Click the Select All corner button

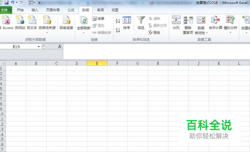click(x=3, y=63)
